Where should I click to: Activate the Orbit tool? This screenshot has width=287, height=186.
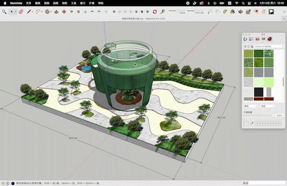[240, 12]
